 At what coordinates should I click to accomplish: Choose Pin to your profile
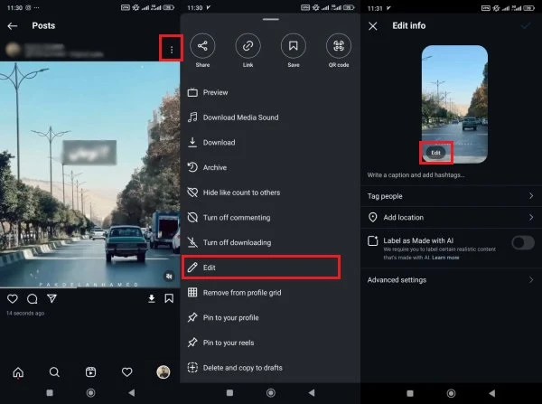270,317
